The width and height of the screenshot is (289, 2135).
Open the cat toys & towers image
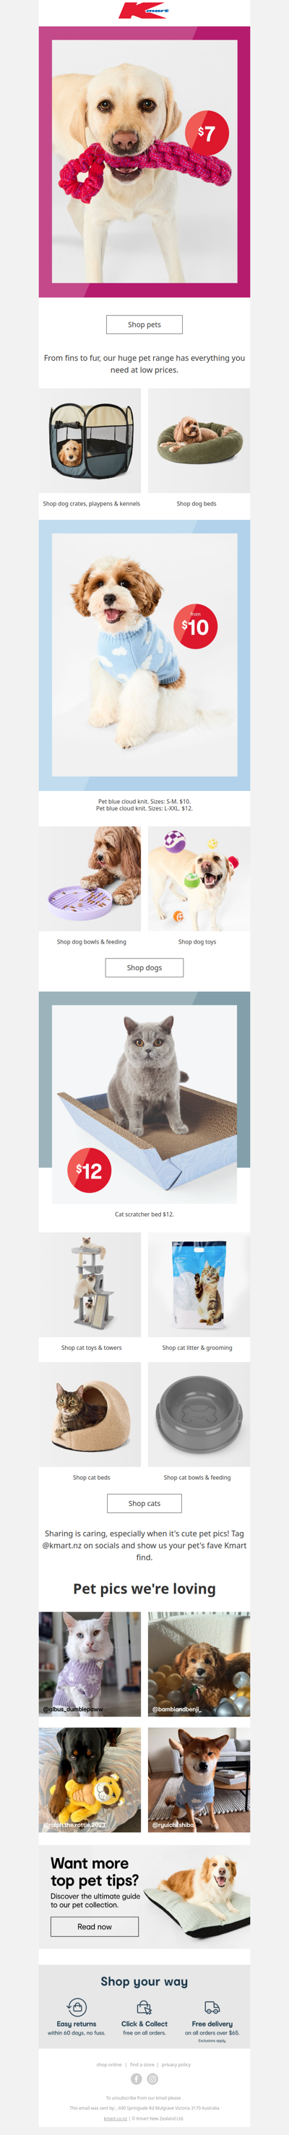[x=90, y=1284]
